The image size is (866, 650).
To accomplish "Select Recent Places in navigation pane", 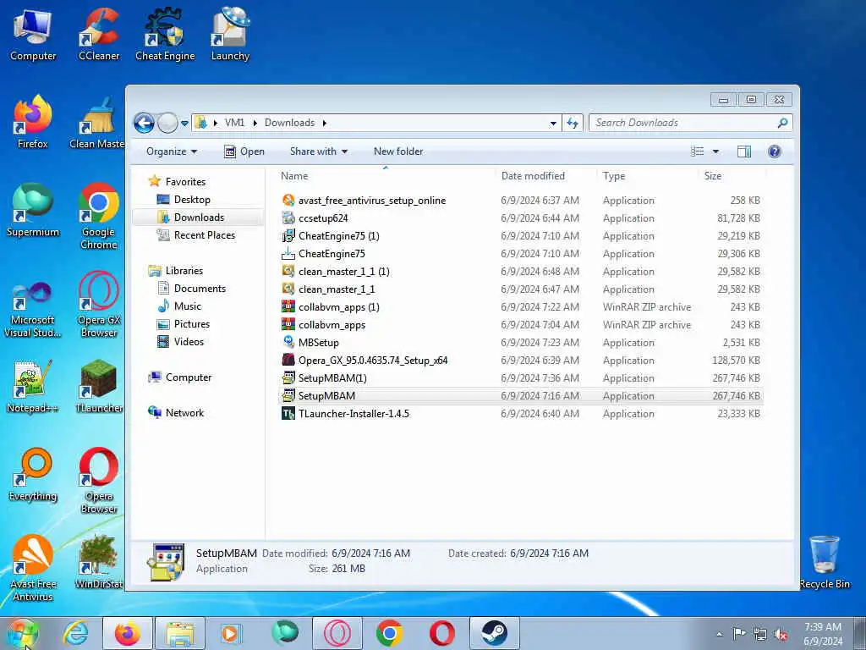I will click(x=196, y=235).
